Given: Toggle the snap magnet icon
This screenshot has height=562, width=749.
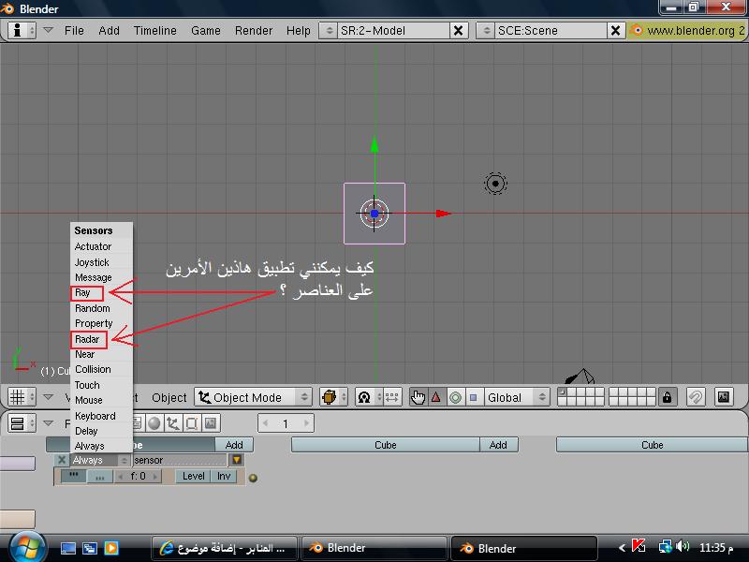Looking at the screenshot, I should pyautogui.click(x=696, y=397).
